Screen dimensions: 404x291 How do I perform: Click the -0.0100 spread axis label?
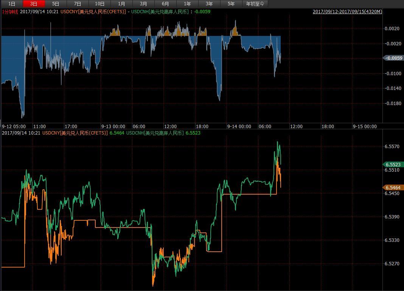point(393,73)
